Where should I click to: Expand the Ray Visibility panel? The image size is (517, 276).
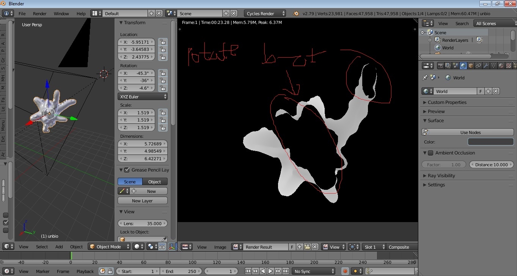tap(441, 176)
